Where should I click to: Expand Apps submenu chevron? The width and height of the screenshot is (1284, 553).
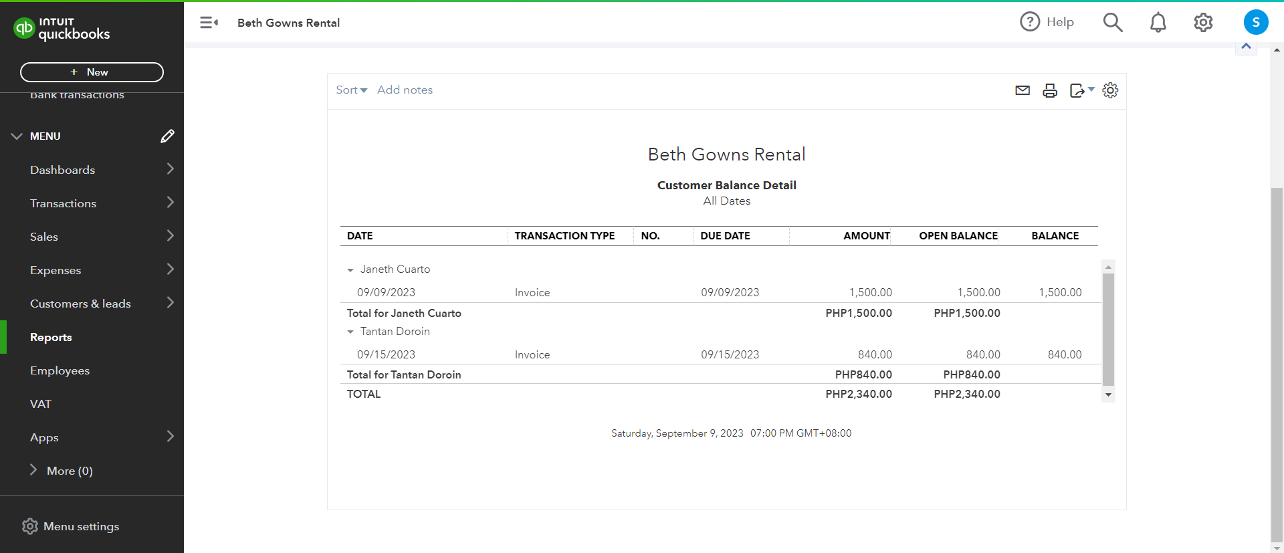(x=171, y=437)
